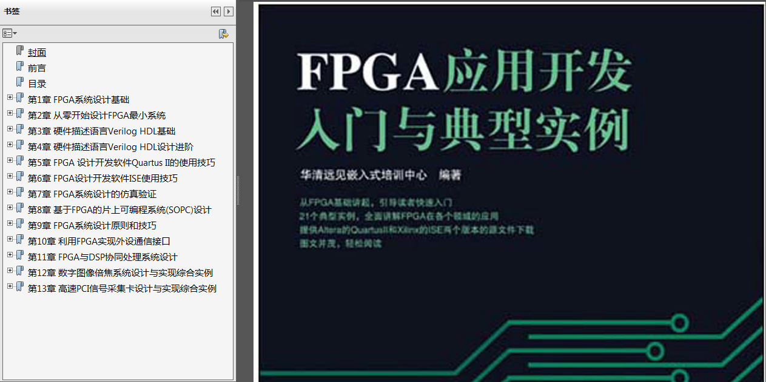Expand the 第13章 高速PCI chapter
Image resolution: width=766 pixels, height=382 pixels.
pyautogui.click(x=10, y=286)
